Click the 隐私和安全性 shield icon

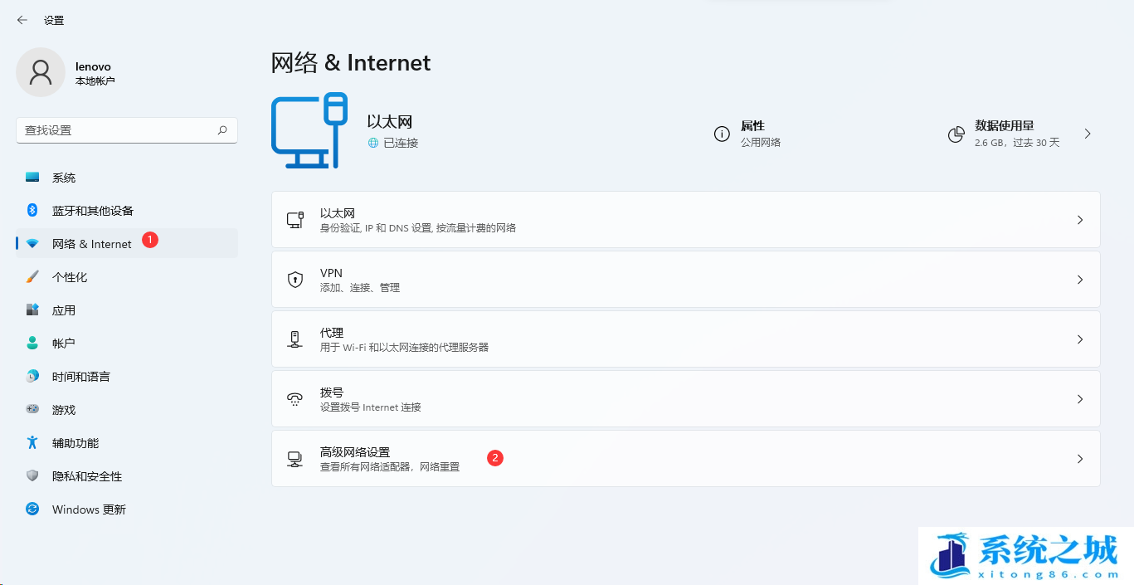(32, 476)
